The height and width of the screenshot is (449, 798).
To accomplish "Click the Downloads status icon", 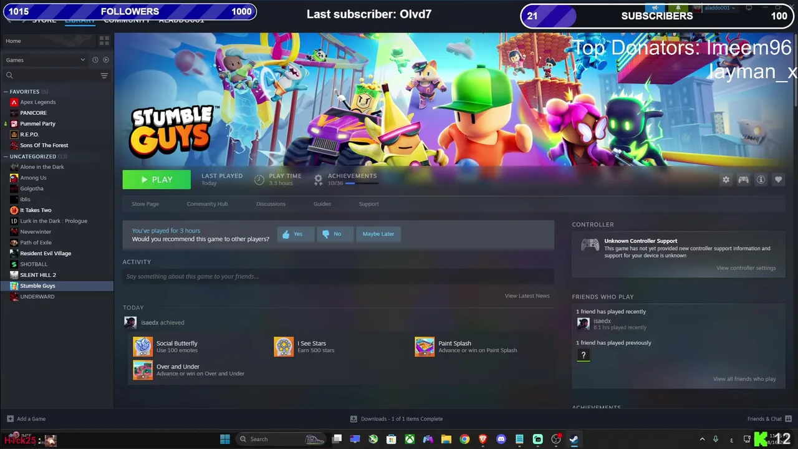I will (x=353, y=419).
